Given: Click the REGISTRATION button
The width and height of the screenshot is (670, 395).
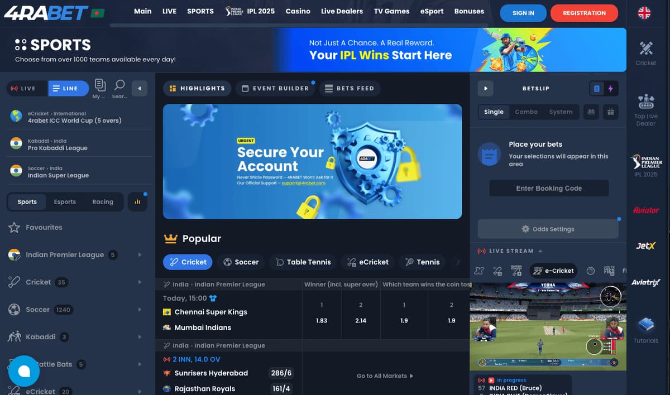Looking at the screenshot, I should point(584,13).
